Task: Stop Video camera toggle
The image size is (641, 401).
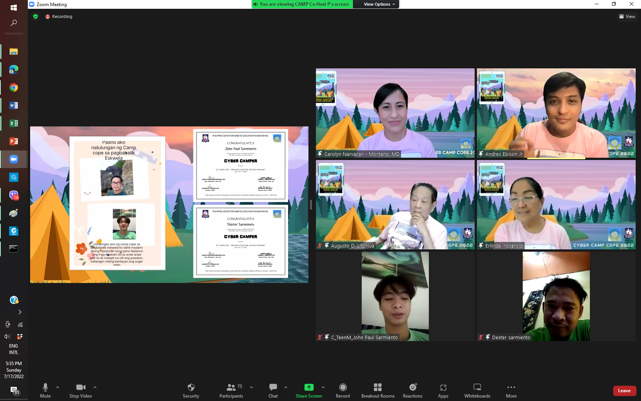Action: coord(81,388)
